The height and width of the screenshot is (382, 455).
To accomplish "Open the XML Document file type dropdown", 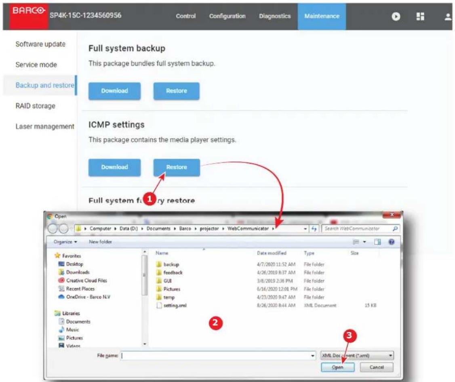I will [357, 356].
